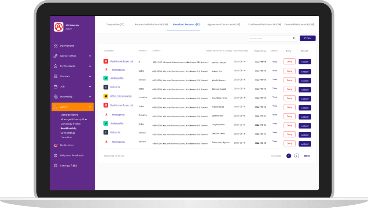Click the Seminar sidebar icon

point(56,76)
